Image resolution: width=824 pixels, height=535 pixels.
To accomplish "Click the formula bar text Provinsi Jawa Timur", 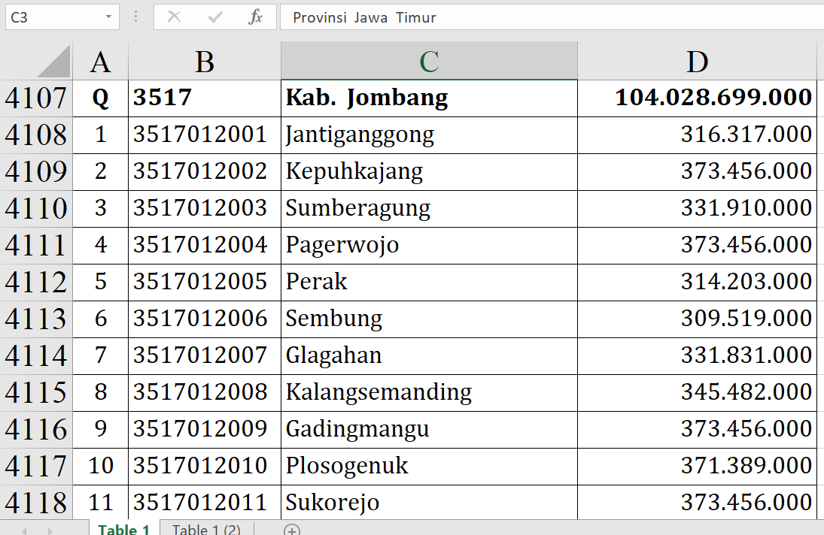I will point(364,17).
